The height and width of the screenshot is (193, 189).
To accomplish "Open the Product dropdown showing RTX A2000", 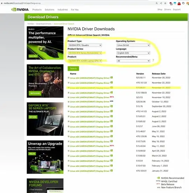I will [85, 61].
